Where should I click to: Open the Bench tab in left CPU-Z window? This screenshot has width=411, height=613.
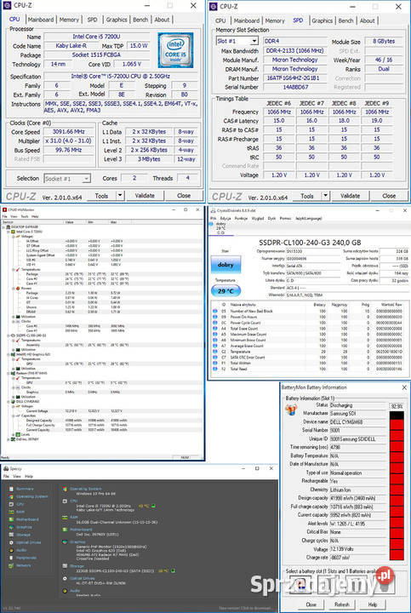click(140, 20)
